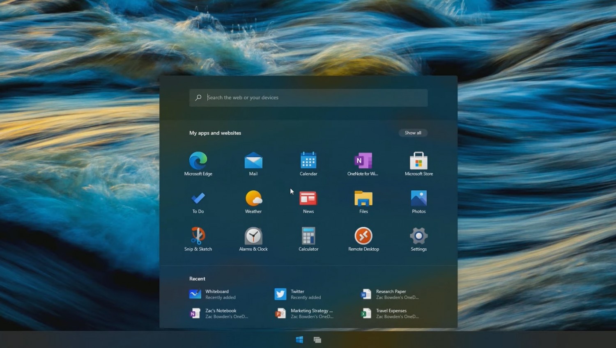
Task: Launch Remote Desktop
Action: click(363, 239)
